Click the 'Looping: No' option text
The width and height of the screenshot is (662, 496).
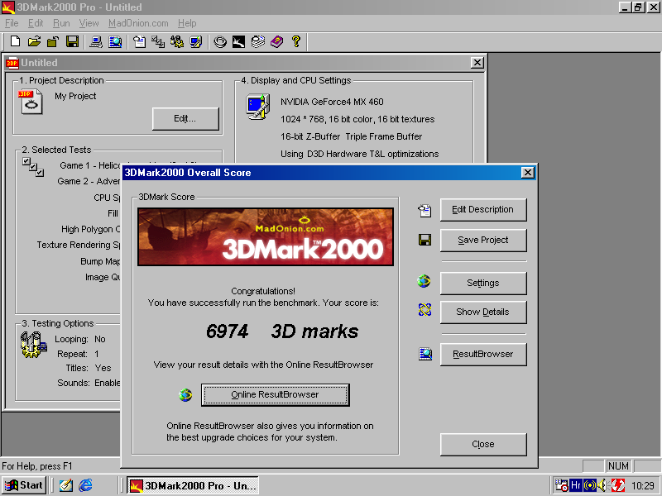tap(80, 339)
